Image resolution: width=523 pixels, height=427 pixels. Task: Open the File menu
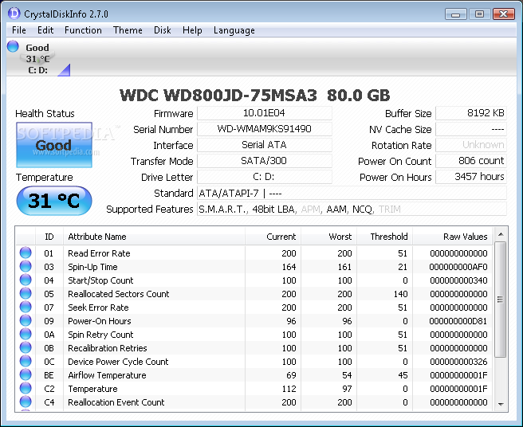[x=18, y=30]
